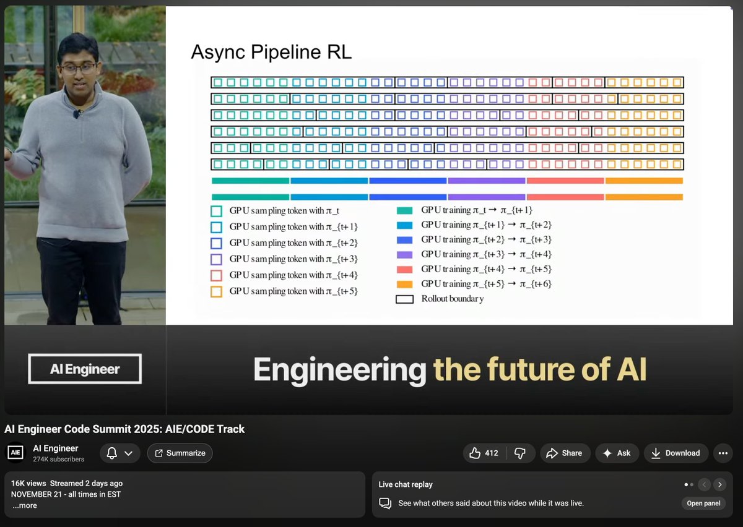This screenshot has width=743, height=527.
Task: Click the 'Open panel' button
Action: [703, 503]
